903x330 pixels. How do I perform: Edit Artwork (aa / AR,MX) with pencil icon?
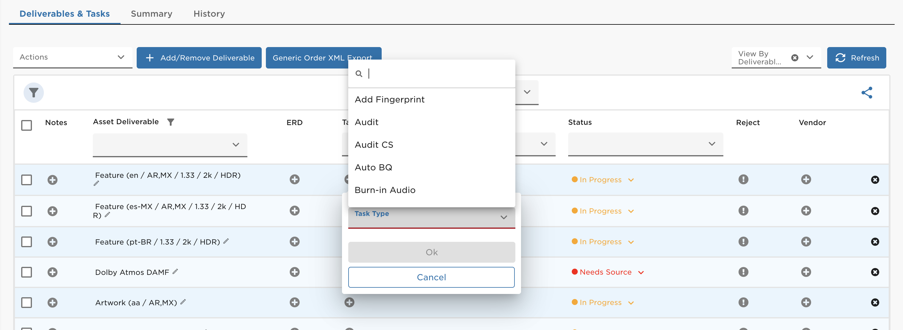click(183, 302)
